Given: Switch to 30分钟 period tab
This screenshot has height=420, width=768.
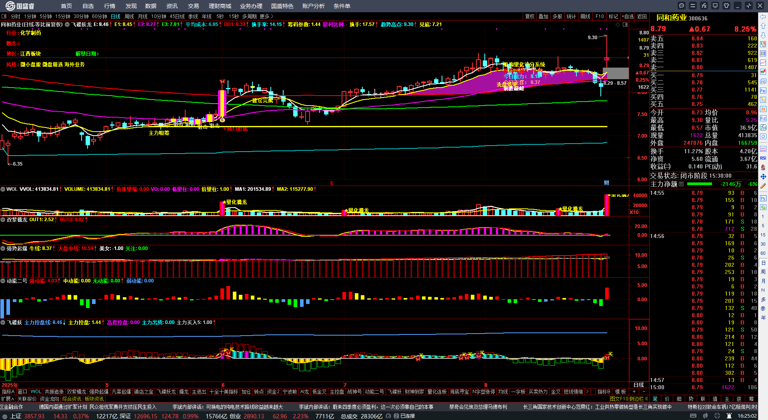Looking at the screenshot, I should click(81, 16).
